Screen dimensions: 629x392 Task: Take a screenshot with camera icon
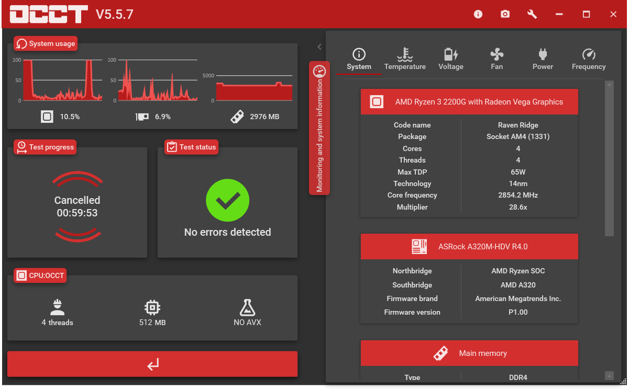coord(505,14)
